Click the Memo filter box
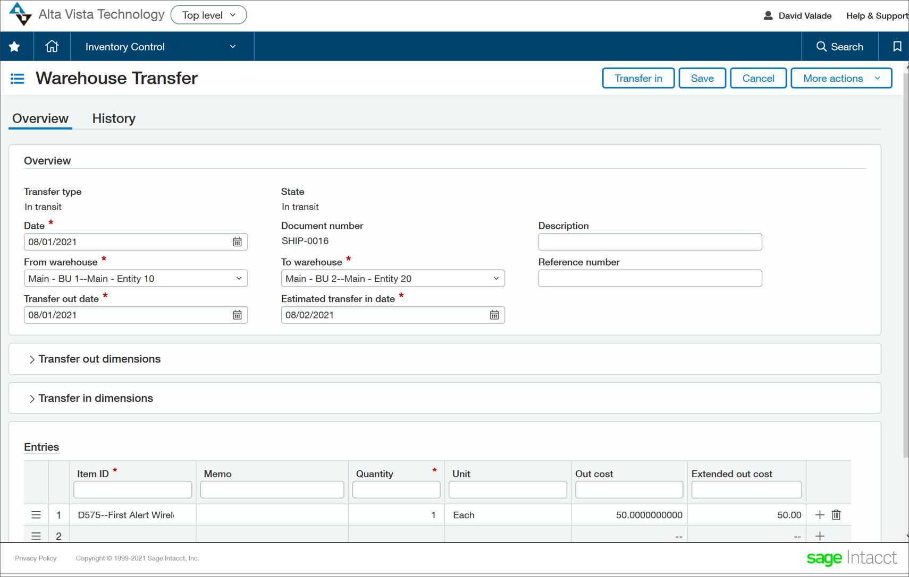The width and height of the screenshot is (909, 577). (272, 489)
